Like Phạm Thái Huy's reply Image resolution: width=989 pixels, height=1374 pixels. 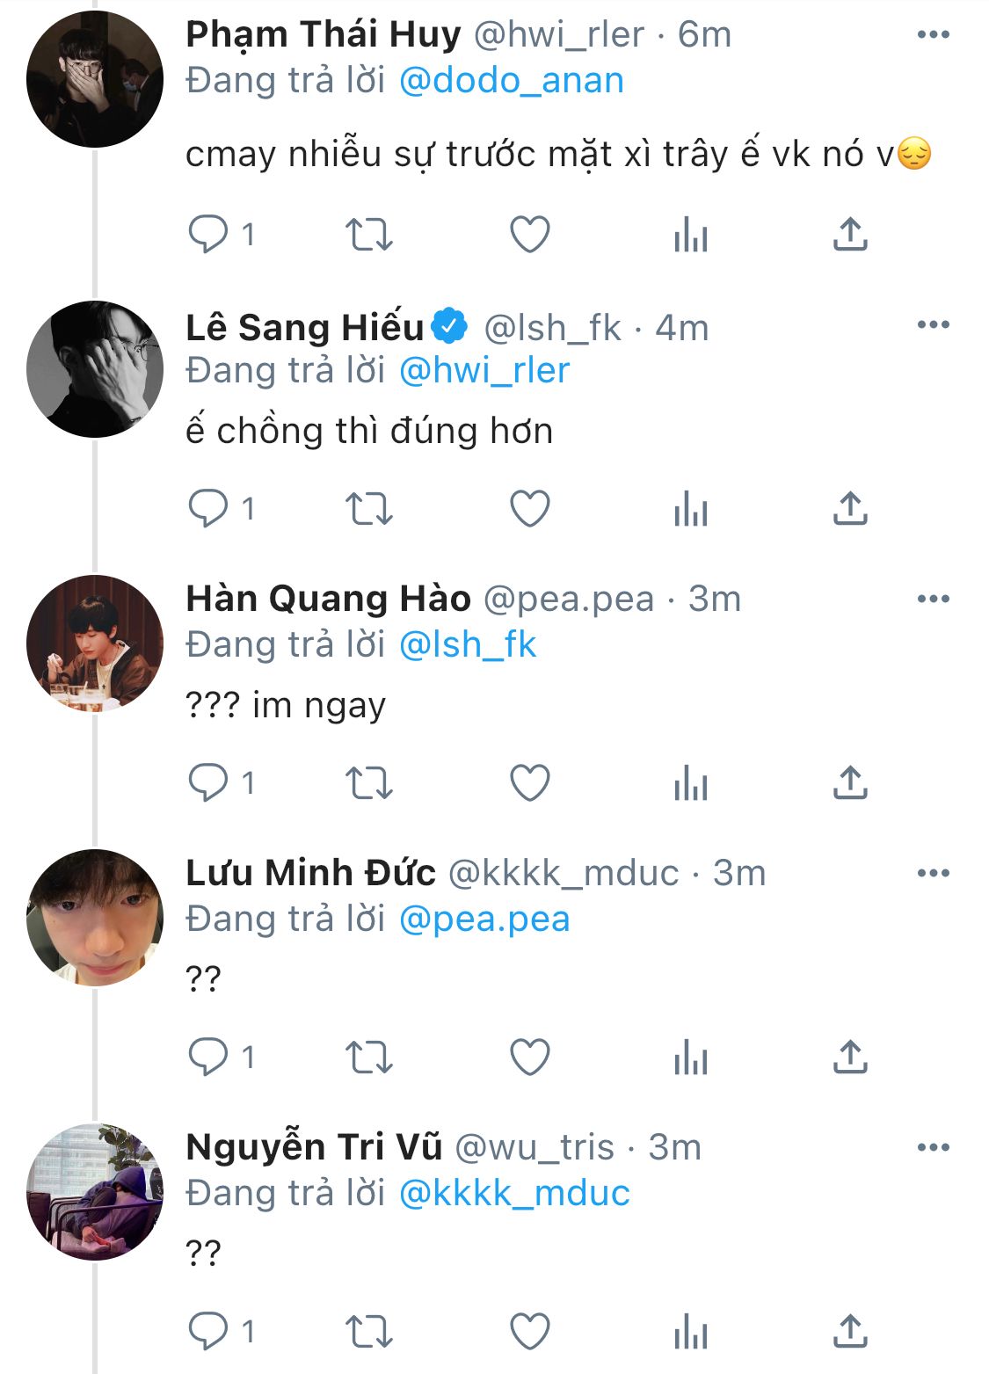point(530,235)
